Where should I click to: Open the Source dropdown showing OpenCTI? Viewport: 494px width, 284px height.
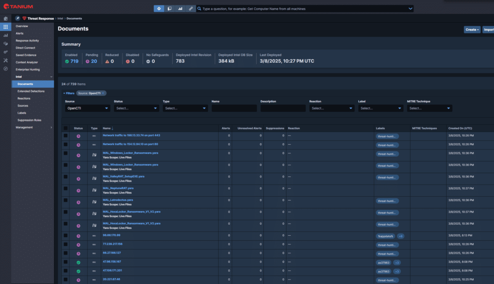click(x=88, y=108)
